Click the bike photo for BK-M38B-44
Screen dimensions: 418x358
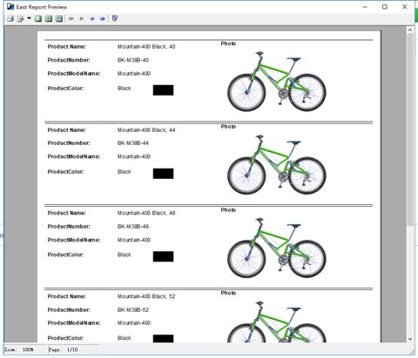pyautogui.click(x=277, y=164)
